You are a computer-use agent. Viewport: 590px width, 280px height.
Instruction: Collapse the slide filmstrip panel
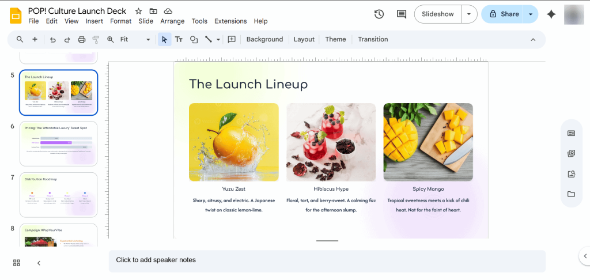tap(39, 263)
